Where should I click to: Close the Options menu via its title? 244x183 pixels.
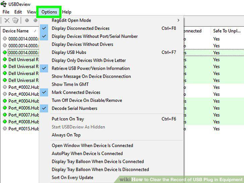(49, 12)
